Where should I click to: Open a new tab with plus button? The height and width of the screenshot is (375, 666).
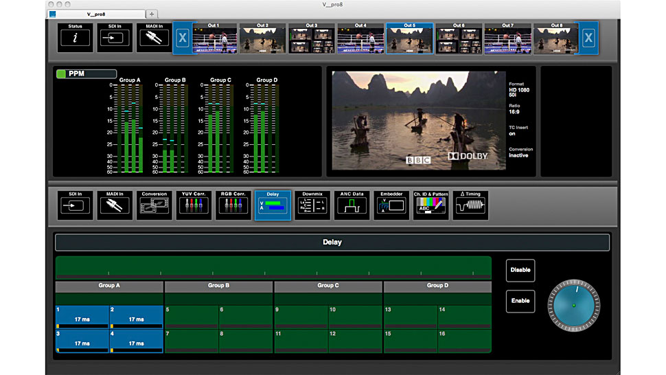click(152, 14)
